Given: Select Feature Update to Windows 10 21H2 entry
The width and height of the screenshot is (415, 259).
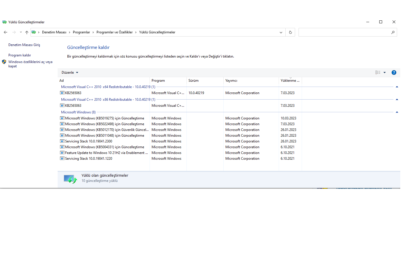Looking at the screenshot, I should click(x=107, y=153).
